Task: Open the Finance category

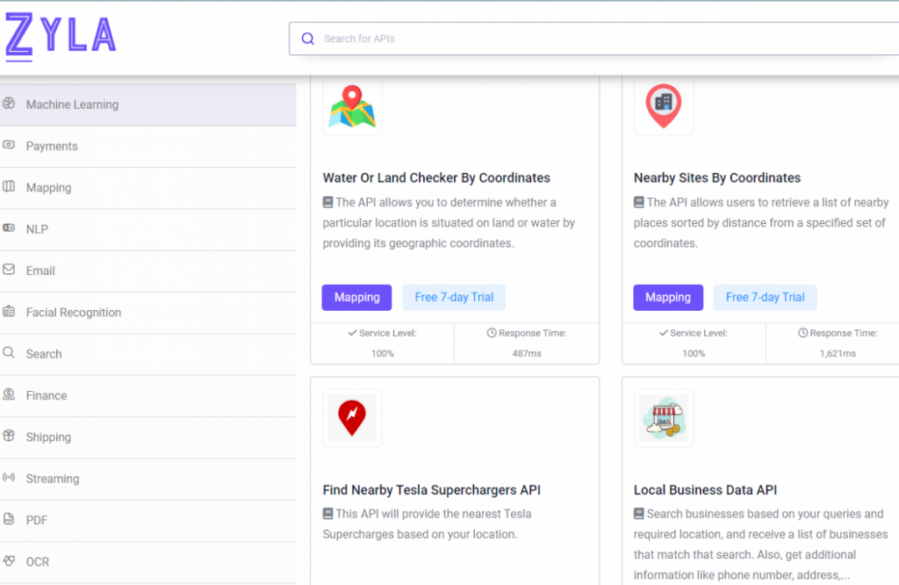Action: (x=147, y=396)
